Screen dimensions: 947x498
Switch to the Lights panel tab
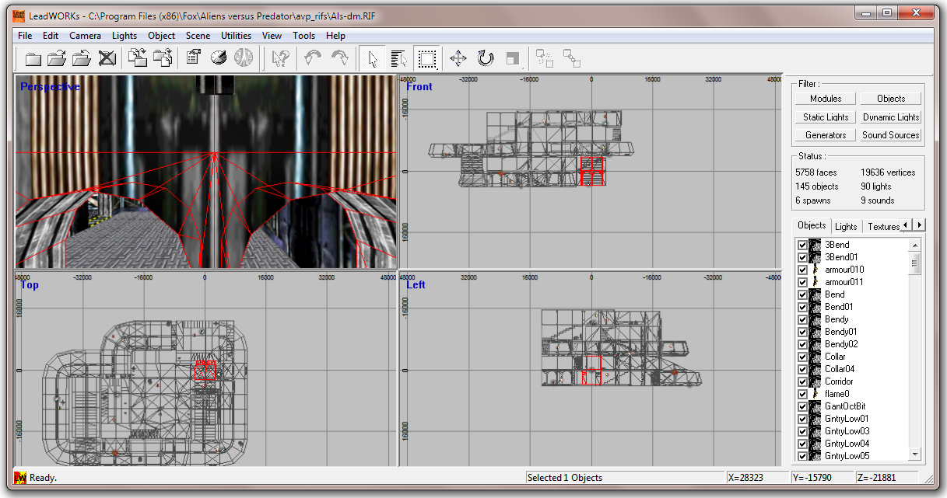(x=846, y=227)
